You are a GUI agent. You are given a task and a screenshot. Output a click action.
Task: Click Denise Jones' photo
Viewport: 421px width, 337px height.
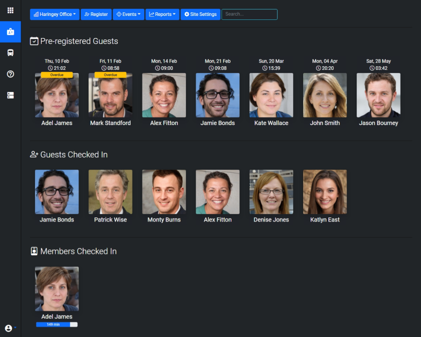271,192
